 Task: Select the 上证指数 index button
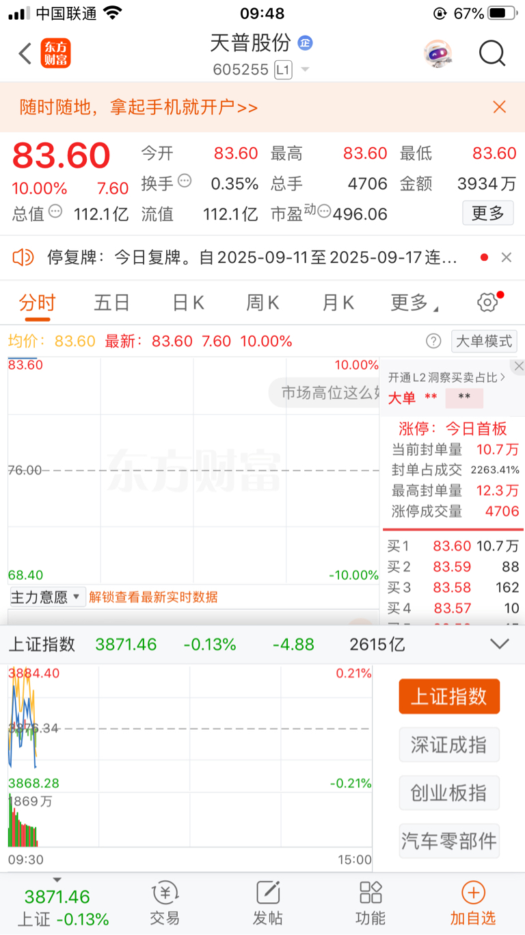449,697
